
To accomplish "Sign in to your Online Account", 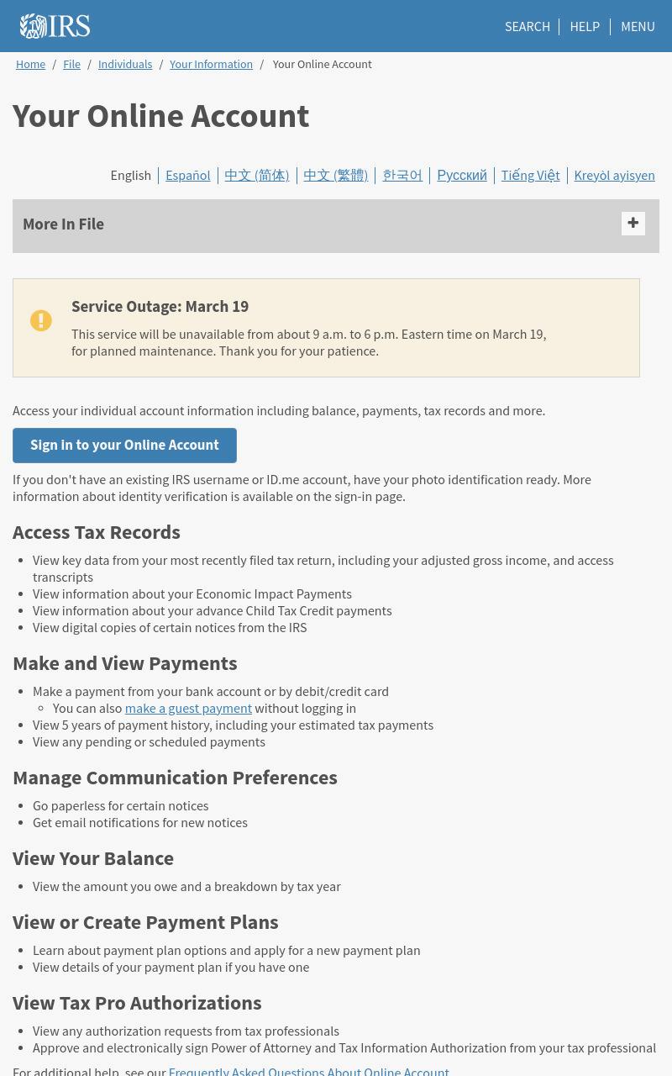I will [x=124, y=446].
